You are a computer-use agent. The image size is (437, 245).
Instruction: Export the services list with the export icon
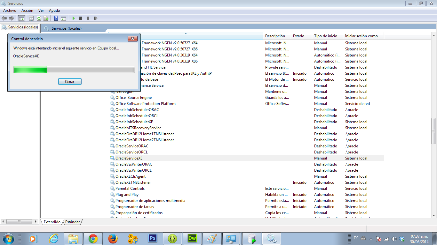click(46, 18)
